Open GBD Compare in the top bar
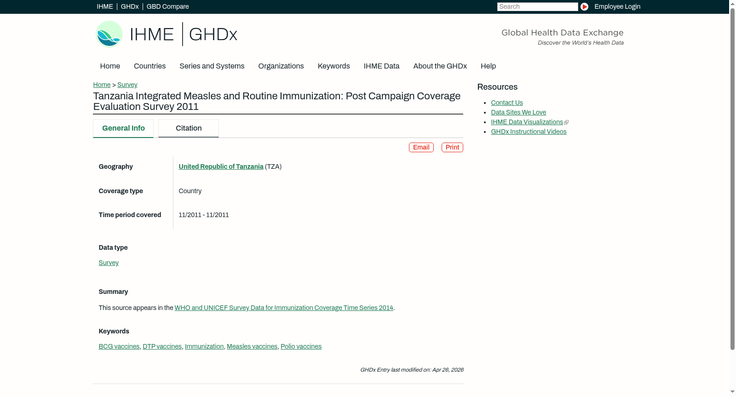This screenshot has height=396, width=736. pyautogui.click(x=167, y=6)
